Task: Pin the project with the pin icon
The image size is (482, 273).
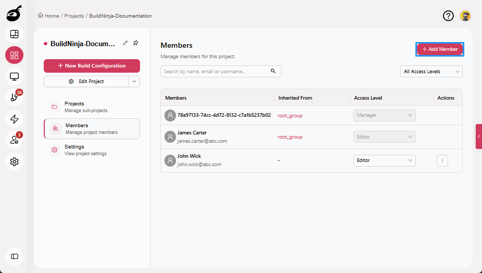Action: pyautogui.click(x=135, y=43)
